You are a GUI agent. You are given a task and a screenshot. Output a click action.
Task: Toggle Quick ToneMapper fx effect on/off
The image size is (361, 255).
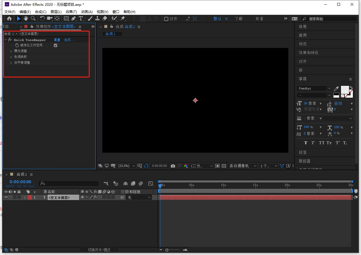[10, 40]
